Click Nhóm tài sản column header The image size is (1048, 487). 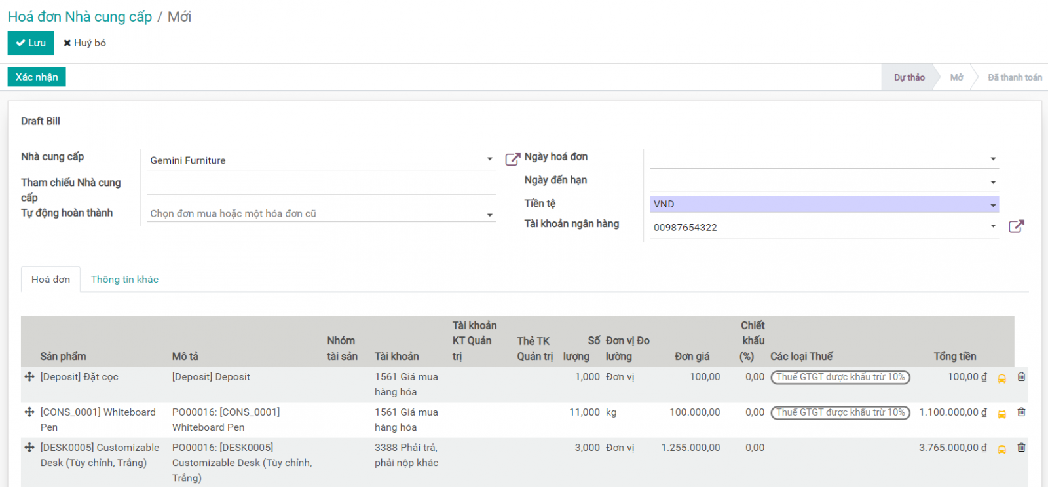(x=343, y=348)
